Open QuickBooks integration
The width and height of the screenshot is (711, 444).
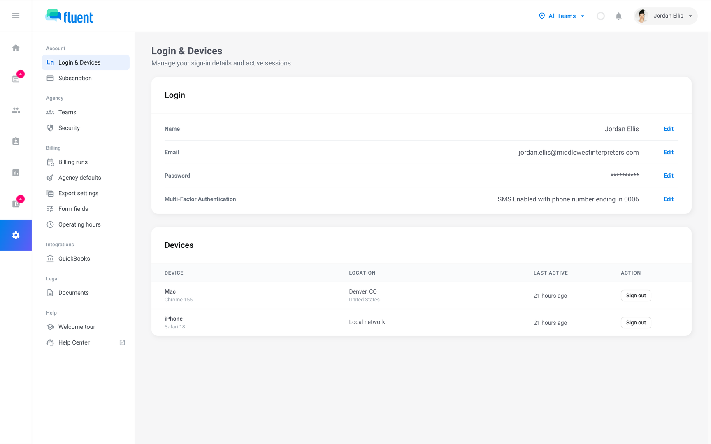coord(86,259)
